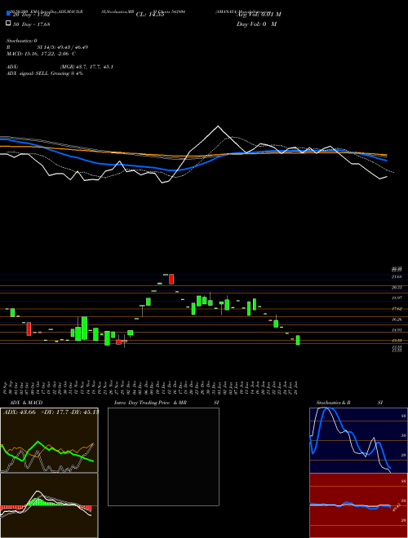Click the 'SI 14/5: 49.48 / 46.49' value
408x538 pixels.
[x=63, y=47]
